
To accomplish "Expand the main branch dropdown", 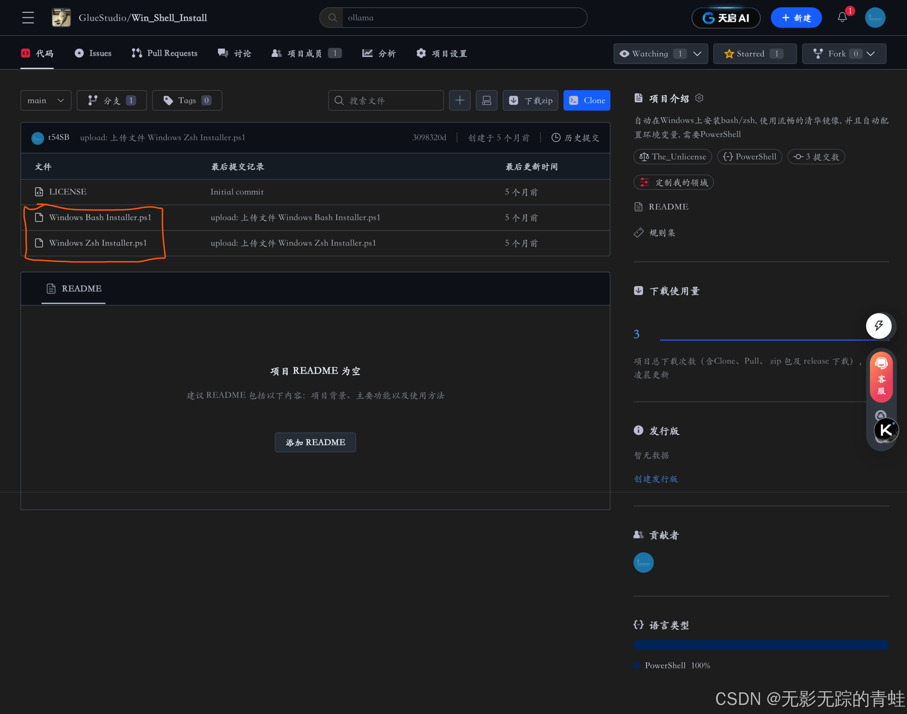I will pyautogui.click(x=45, y=100).
